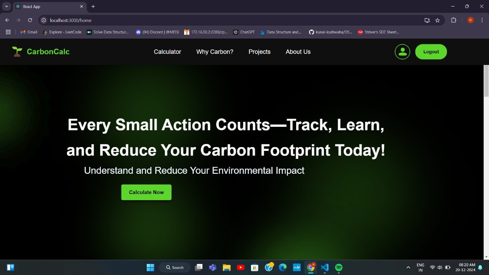This screenshot has width=489, height=275.
Task: Show hidden system tray icons
Action: [x=408, y=267]
